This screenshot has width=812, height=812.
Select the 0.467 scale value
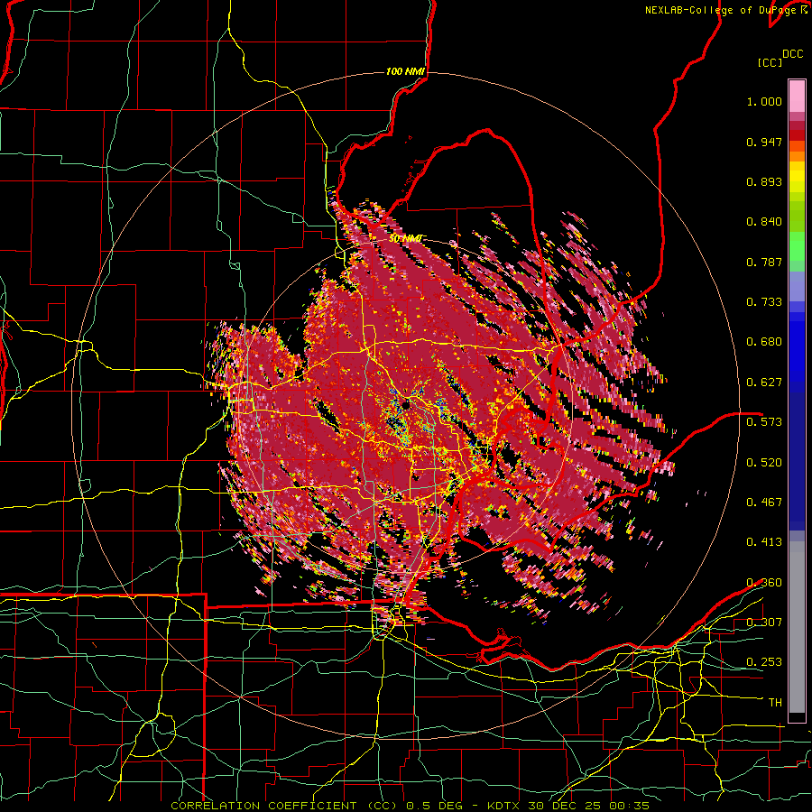[x=764, y=502]
